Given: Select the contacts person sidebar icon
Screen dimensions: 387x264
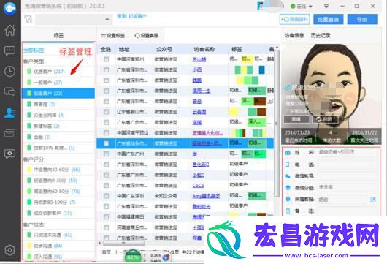Looking at the screenshot, I should 10,113.
